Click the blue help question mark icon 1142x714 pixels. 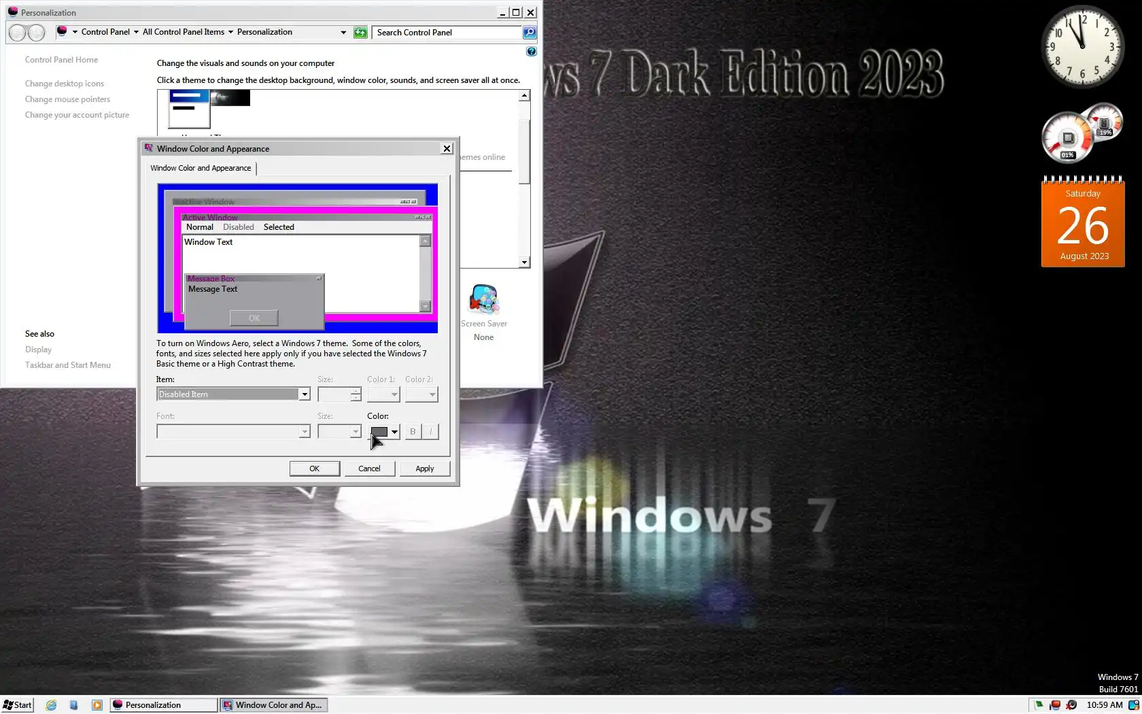532,52
